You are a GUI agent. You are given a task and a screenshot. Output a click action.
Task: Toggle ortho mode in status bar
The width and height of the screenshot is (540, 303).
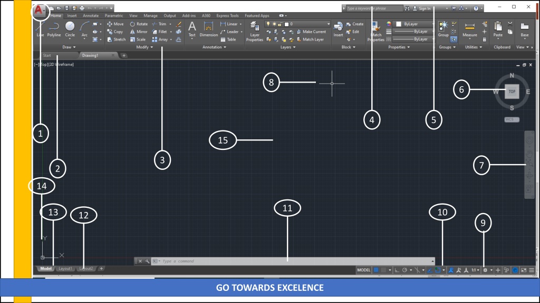tap(397, 270)
